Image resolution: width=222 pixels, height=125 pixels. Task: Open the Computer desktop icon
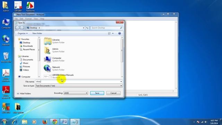pyautogui.click(x=6, y=24)
